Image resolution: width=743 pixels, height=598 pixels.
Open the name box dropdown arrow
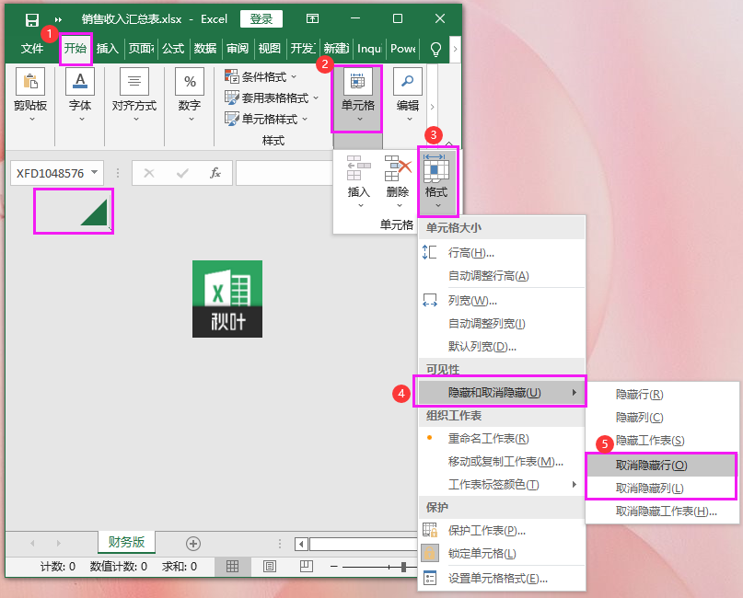pos(95,172)
